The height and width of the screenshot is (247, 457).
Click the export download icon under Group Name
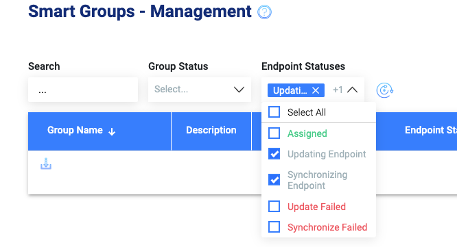[x=46, y=164]
